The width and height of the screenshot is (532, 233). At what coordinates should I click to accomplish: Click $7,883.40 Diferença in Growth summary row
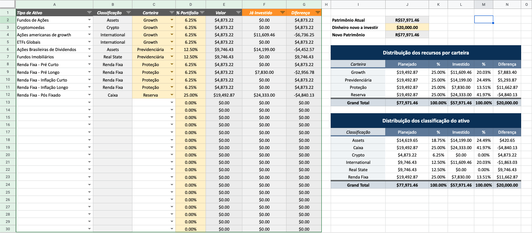click(x=507, y=72)
